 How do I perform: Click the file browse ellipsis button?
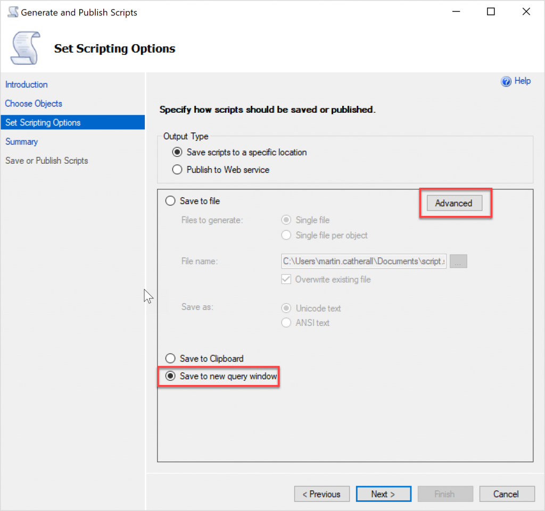(x=458, y=262)
